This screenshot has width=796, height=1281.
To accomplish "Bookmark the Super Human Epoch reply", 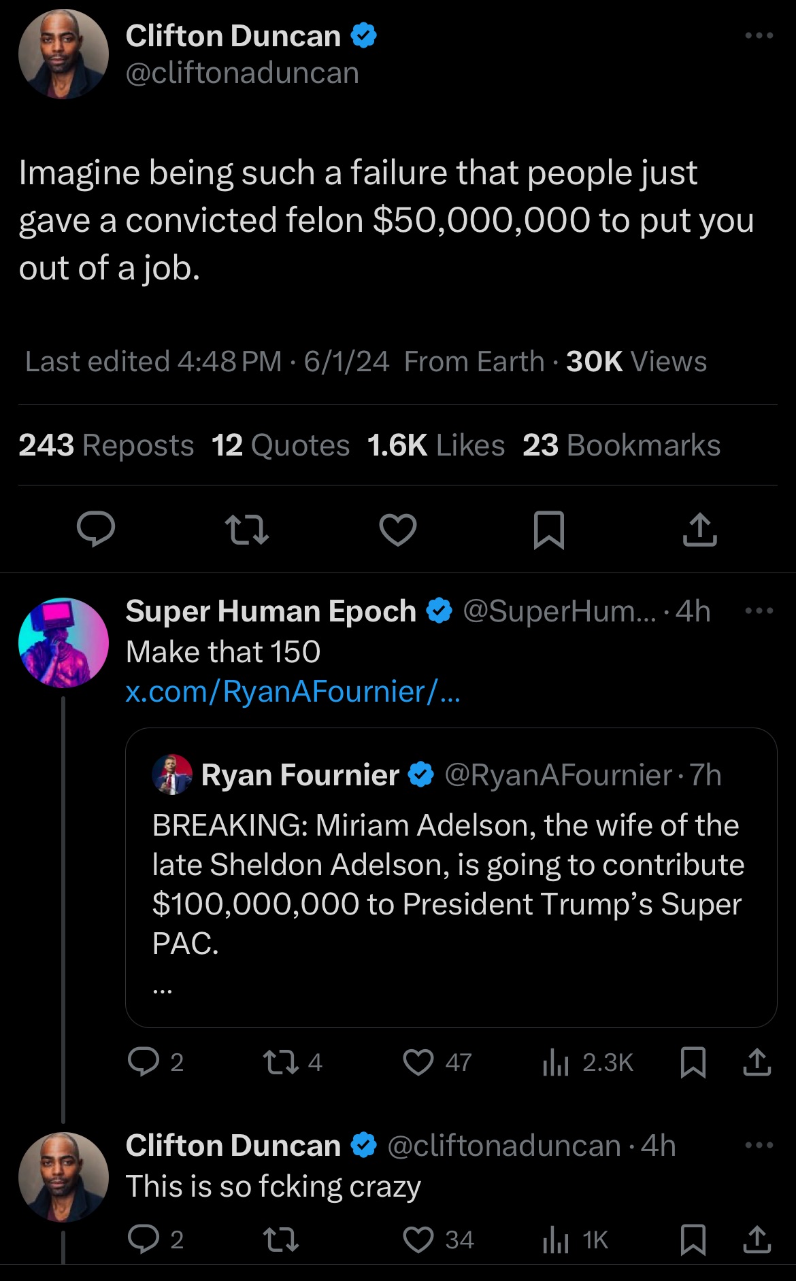I will 693,1062.
